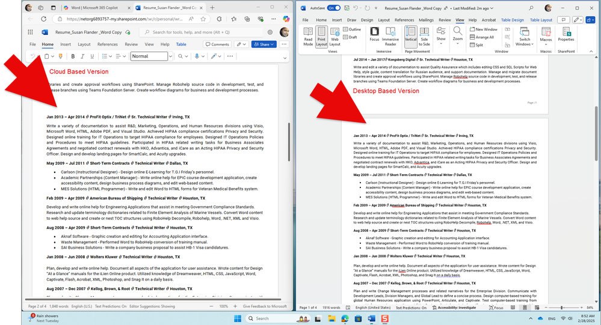Select Print Layout view in desktop Word

coord(321,37)
